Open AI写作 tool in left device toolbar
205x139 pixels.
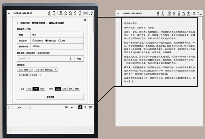point(61,13)
